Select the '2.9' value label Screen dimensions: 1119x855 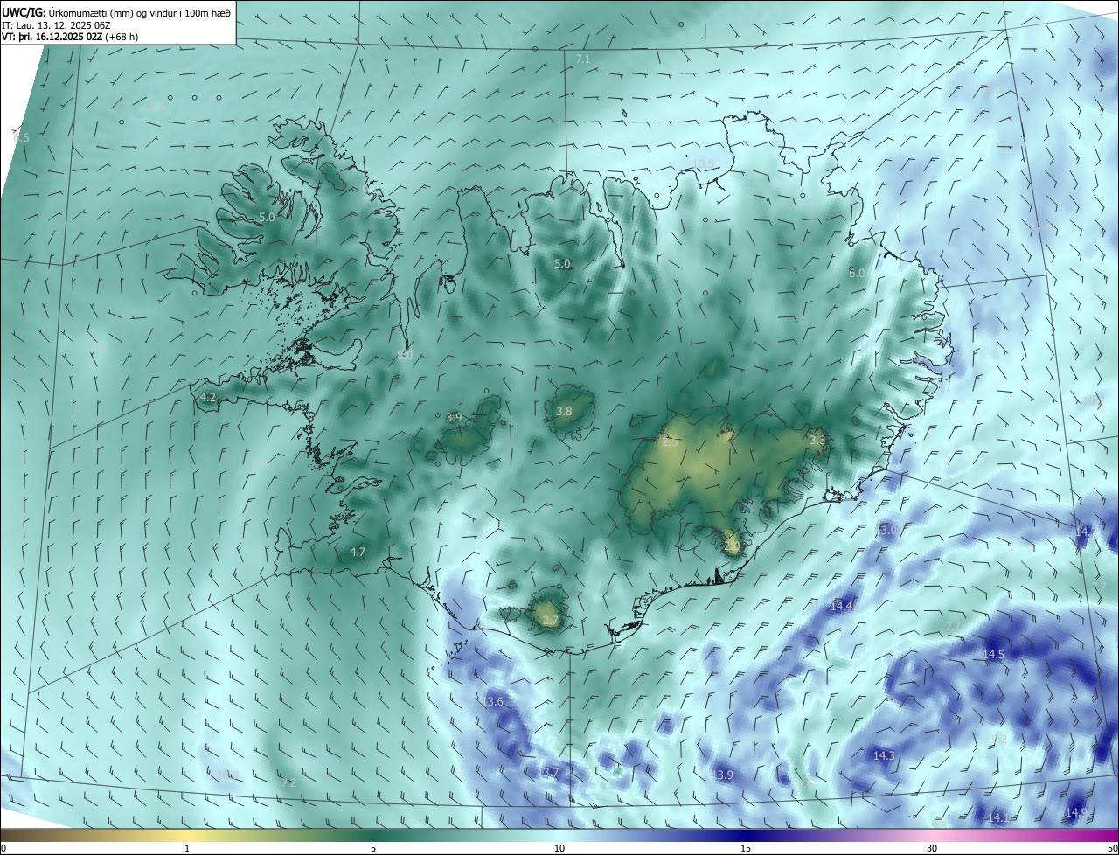click(733, 546)
